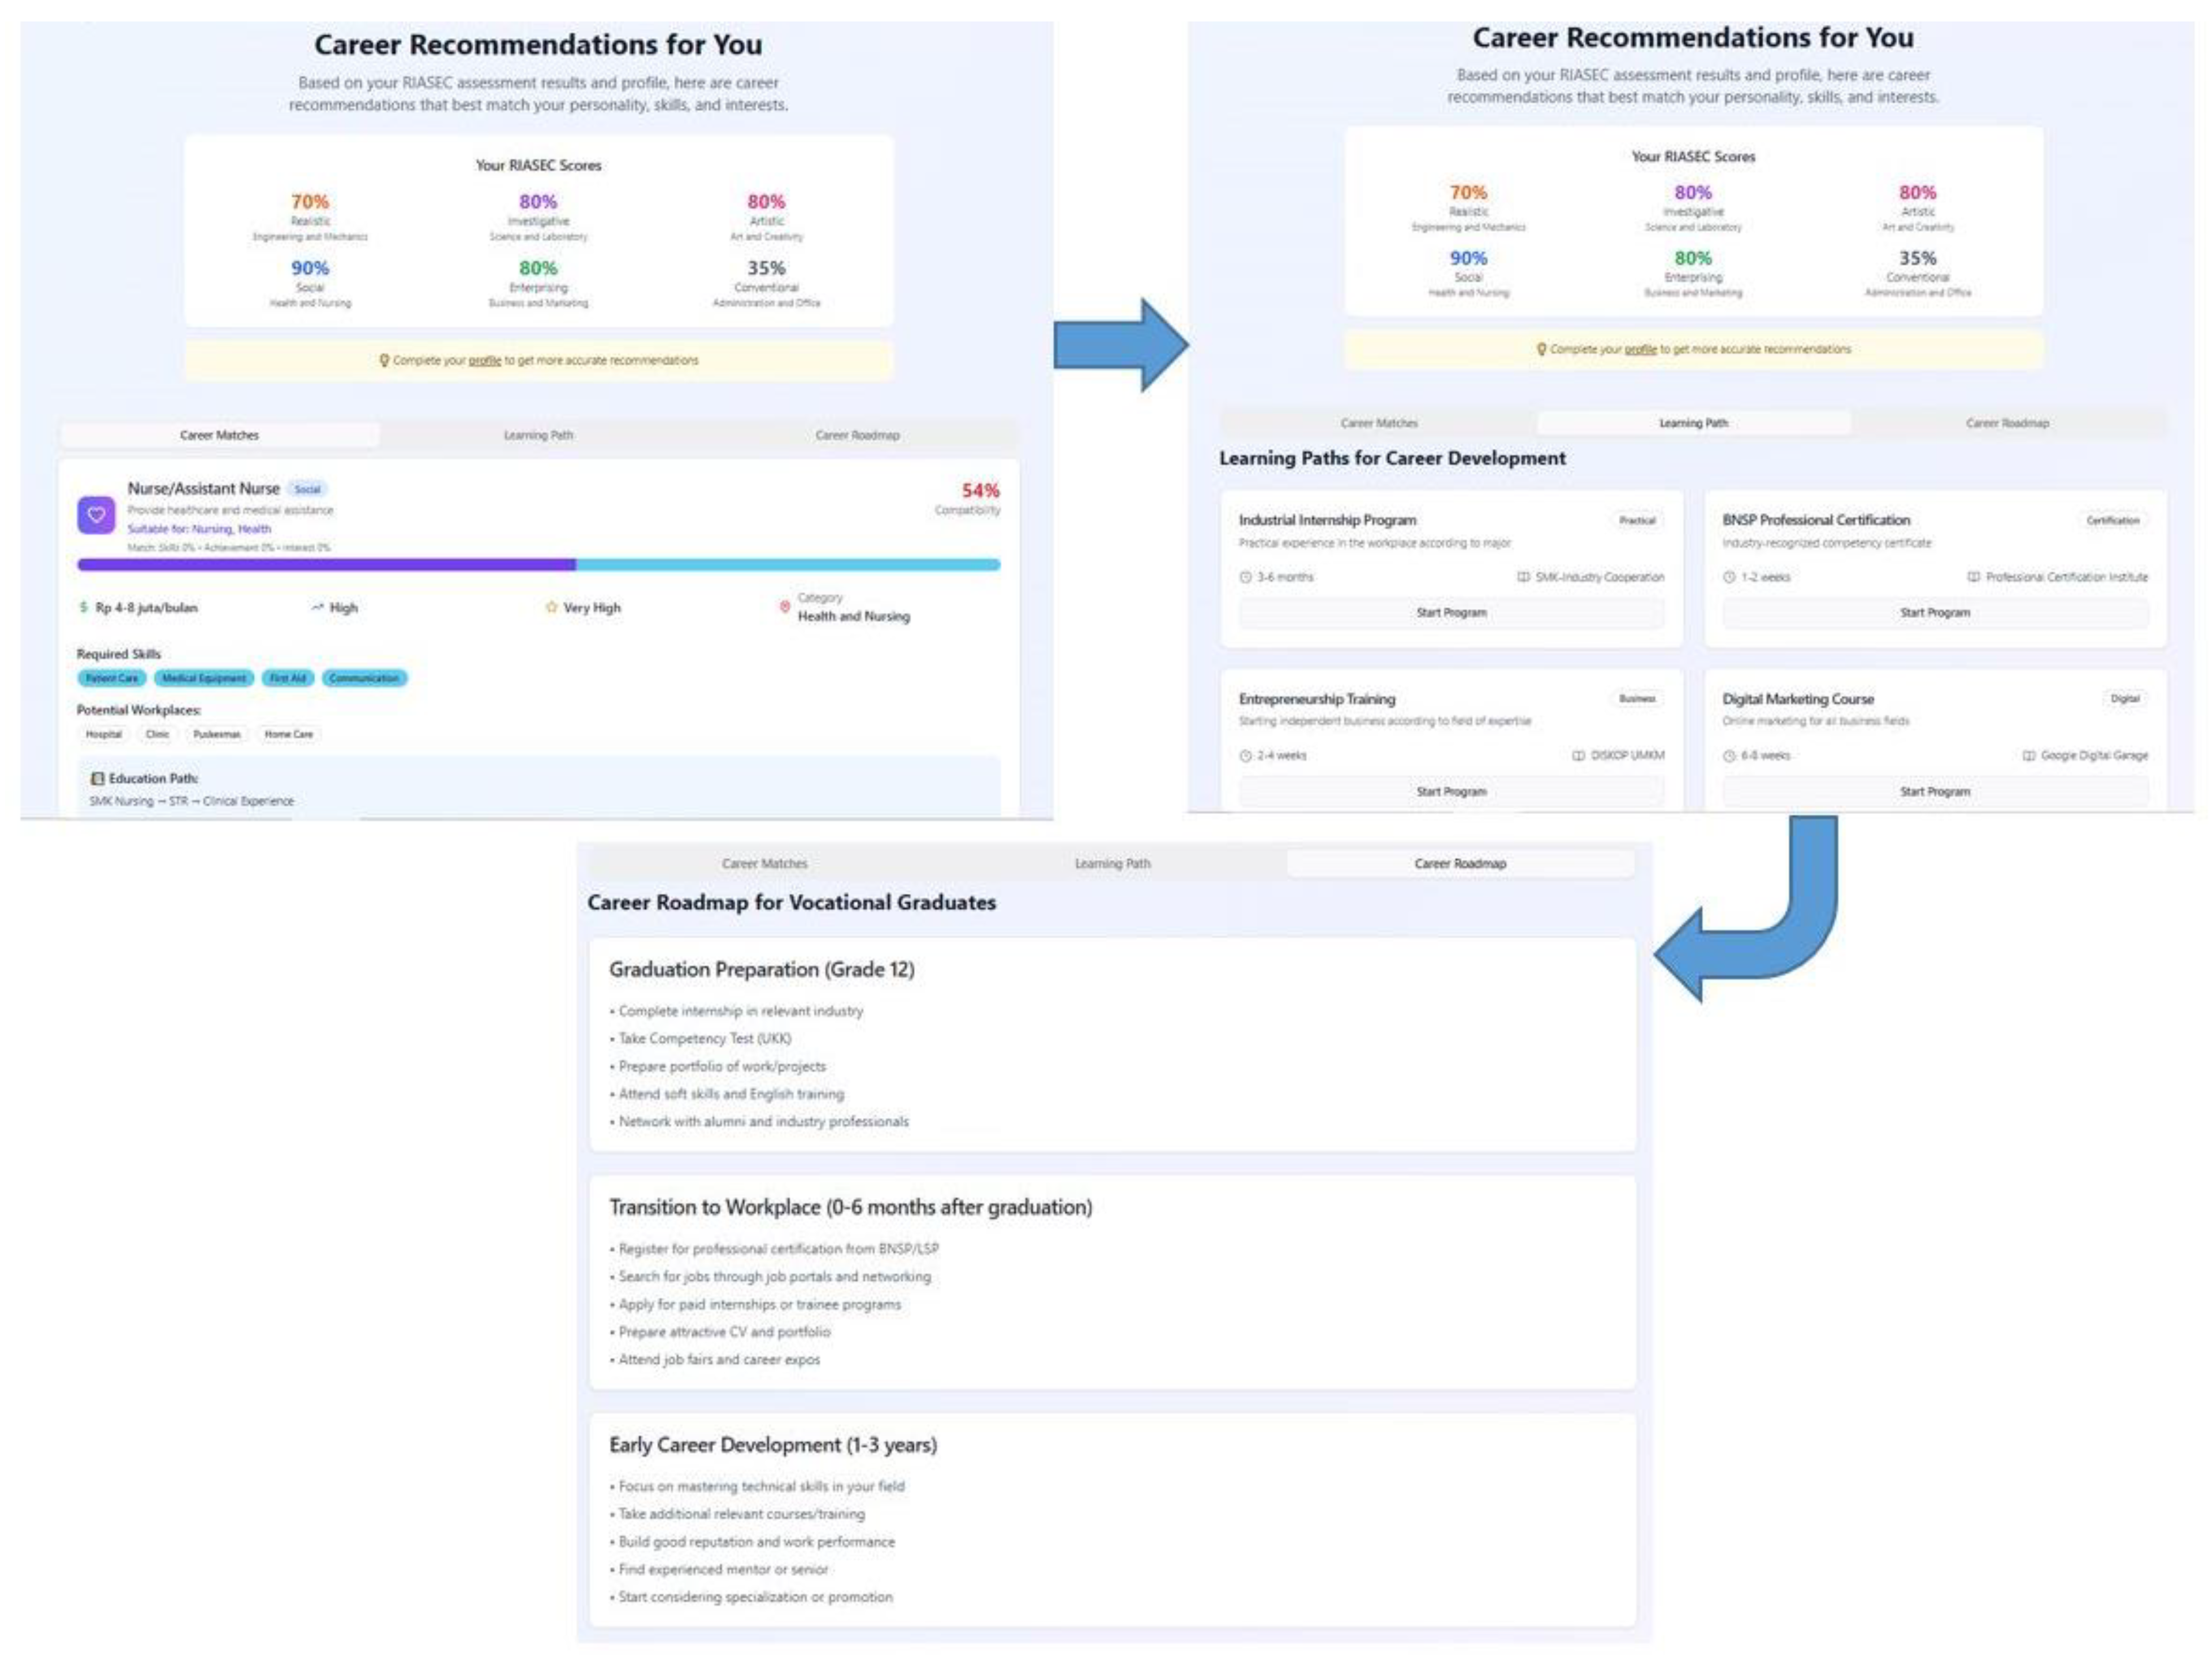Viewport: 2212px width, 1662px height.
Task: Toggle the Hospital workplace chip
Action: click(x=106, y=734)
